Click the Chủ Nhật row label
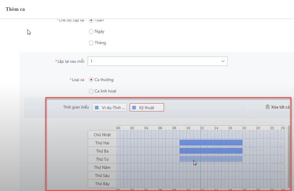Screen dimensions: 294x191 102,135
